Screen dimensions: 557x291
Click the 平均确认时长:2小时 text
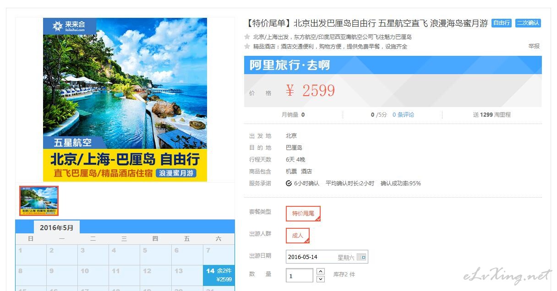(350, 183)
